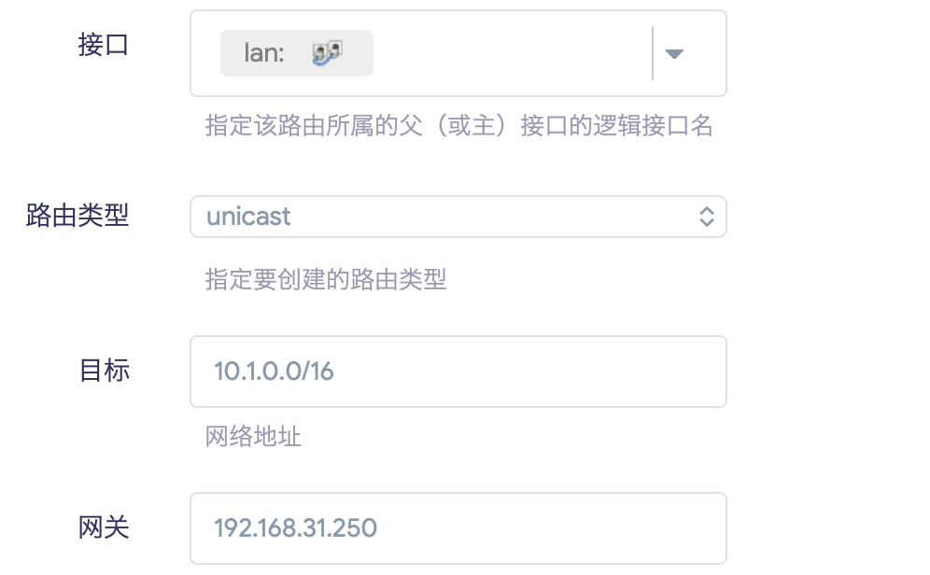Click the 网络地址 hint under target field
Image resolution: width=930 pixels, height=575 pixels.
point(253,436)
